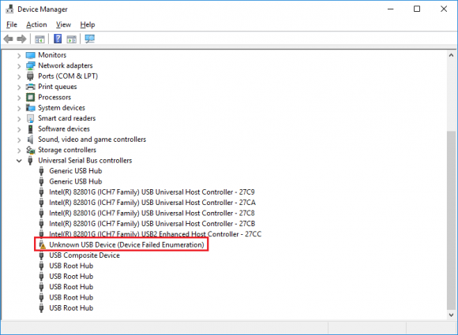Screen dimensions: 458x335
Task: Click the scrollbar down arrow
Action: tap(451, 315)
